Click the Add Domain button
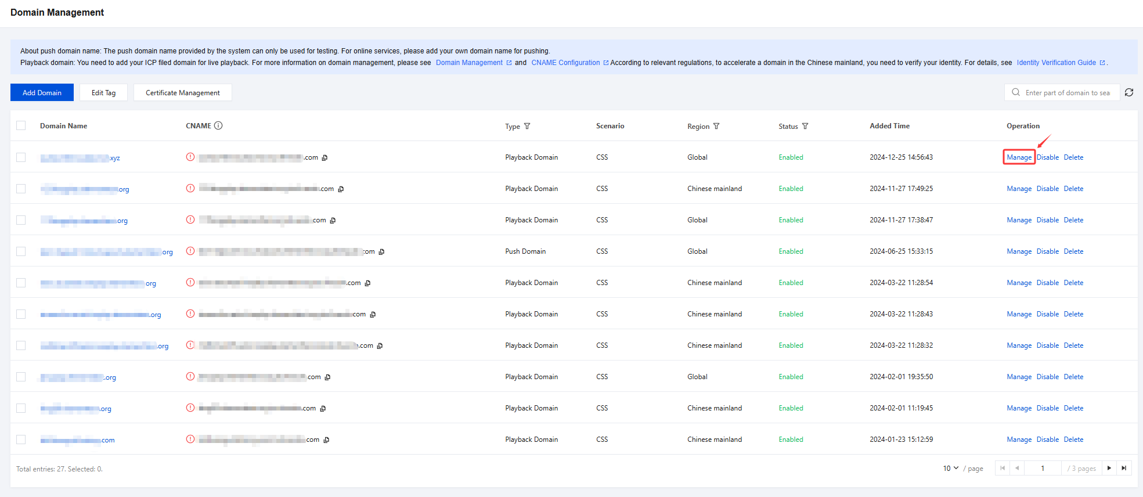 (x=42, y=92)
